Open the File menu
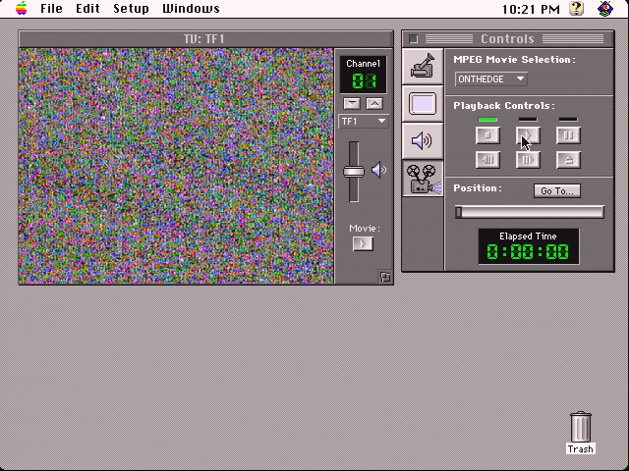 pos(51,9)
